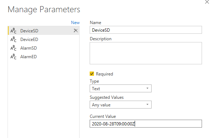Close the Manage Parameters dialog

207,2
